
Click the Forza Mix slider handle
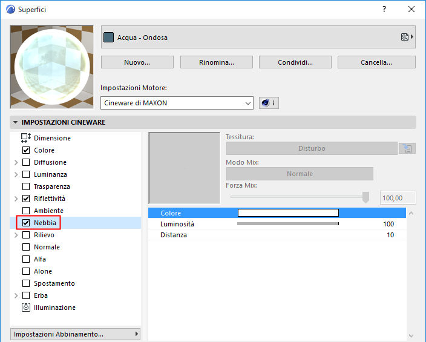[365, 197]
